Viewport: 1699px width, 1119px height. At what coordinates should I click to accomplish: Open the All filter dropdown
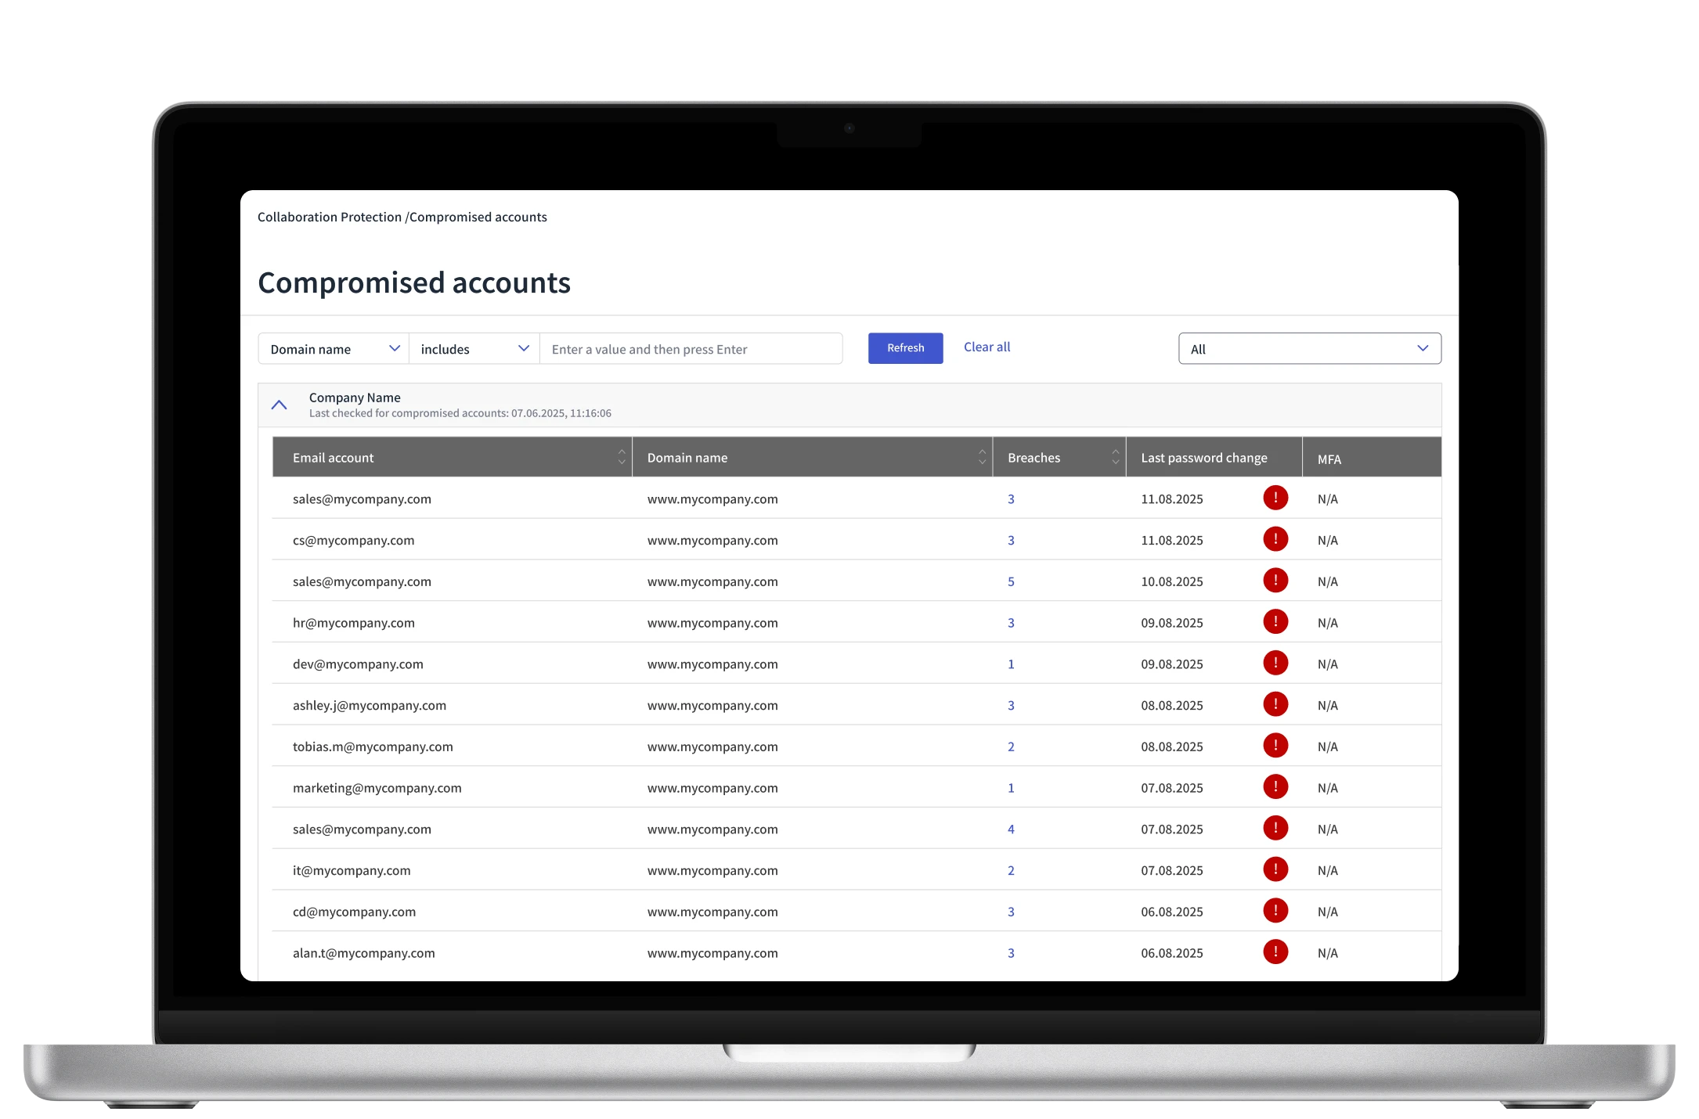[1309, 349]
